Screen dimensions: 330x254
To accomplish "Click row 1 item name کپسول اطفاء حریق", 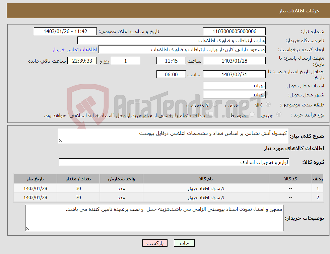I will [x=206, y=189].
